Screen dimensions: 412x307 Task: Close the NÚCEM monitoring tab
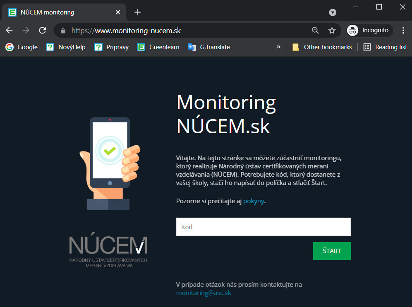click(x=118, y=12)
